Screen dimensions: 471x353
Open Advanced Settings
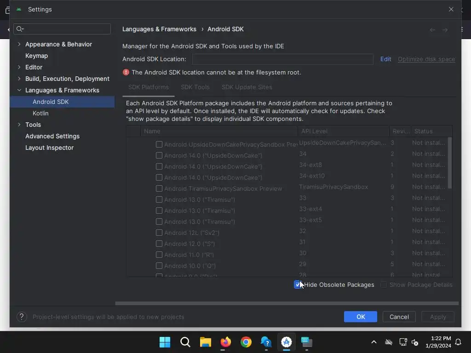[x=52, y=136]
